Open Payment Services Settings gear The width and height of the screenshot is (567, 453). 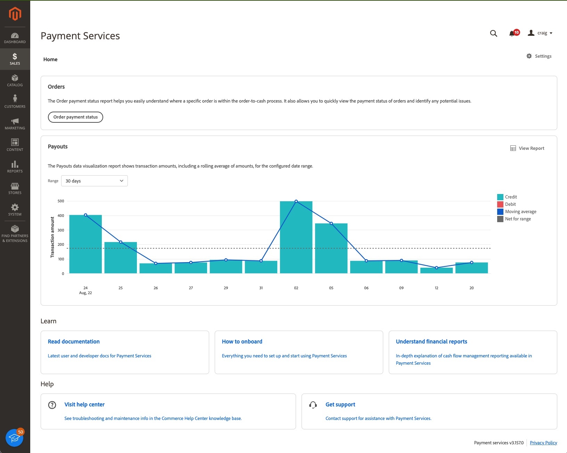pos(539,56)
